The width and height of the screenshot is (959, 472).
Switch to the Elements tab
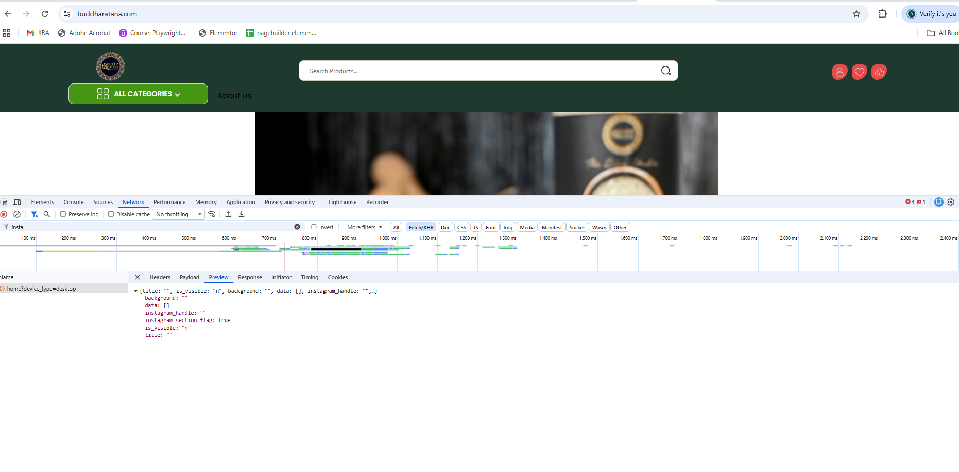coord(42,202)
